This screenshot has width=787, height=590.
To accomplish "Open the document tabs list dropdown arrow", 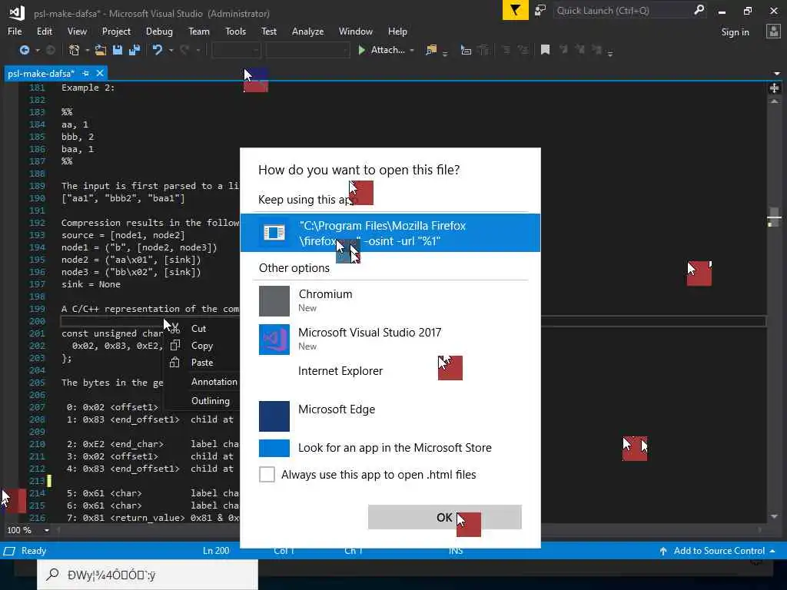I will [776, 74].
